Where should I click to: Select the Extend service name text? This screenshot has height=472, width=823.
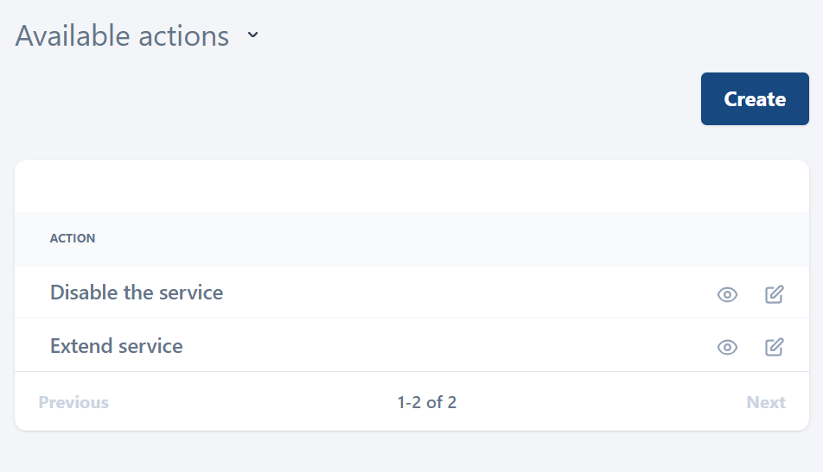pos(117,346)
